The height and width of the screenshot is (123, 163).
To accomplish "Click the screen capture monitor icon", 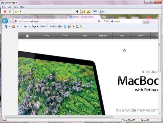I will click(x=95, y=11).
